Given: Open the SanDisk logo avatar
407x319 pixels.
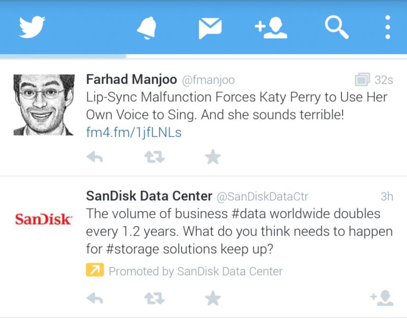Looking at the screenshot, I should 44,220.
